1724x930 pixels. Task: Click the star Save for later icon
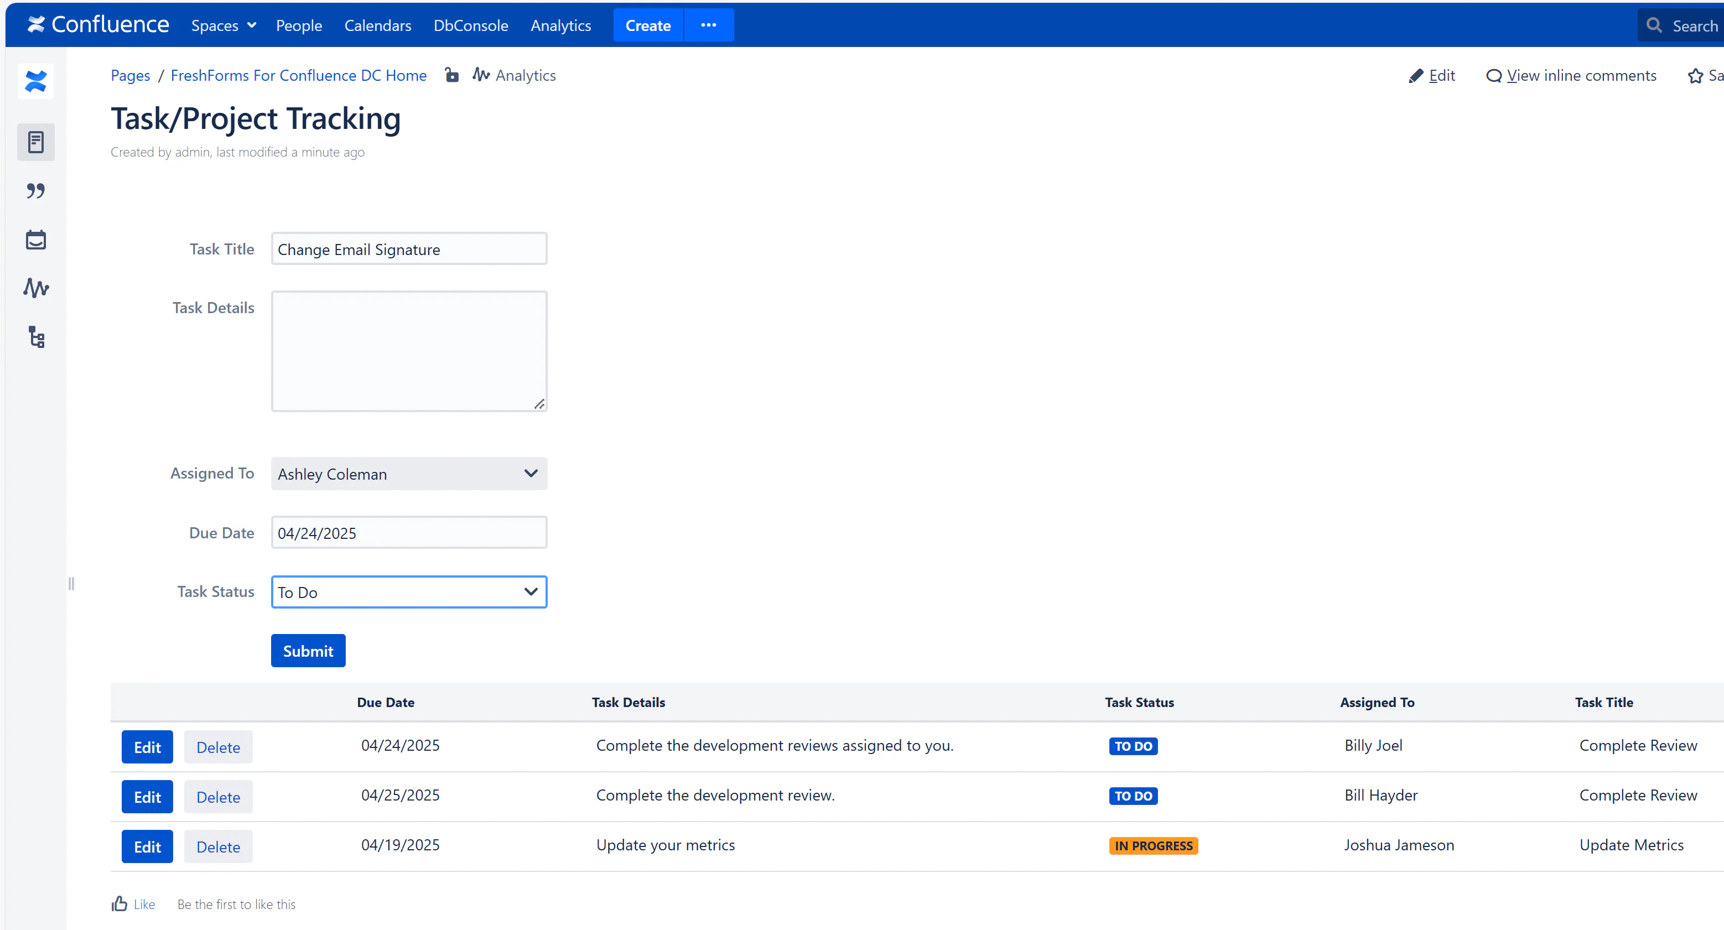point(1695,76)
